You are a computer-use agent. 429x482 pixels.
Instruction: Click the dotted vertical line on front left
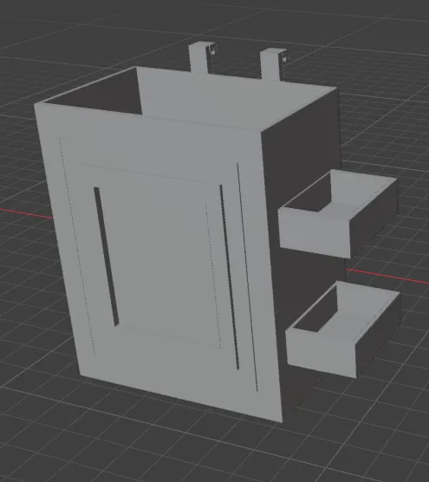[77, 246]
